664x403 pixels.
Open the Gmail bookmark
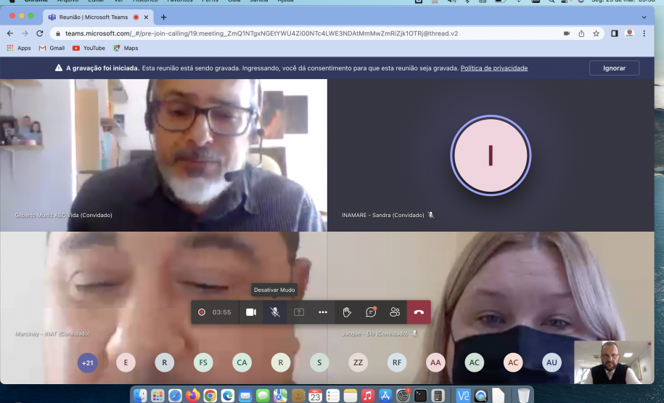coord(52,48)
